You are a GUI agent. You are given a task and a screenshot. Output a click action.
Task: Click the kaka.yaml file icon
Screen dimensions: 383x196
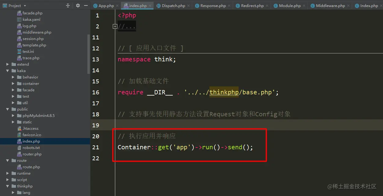(19, 20)
